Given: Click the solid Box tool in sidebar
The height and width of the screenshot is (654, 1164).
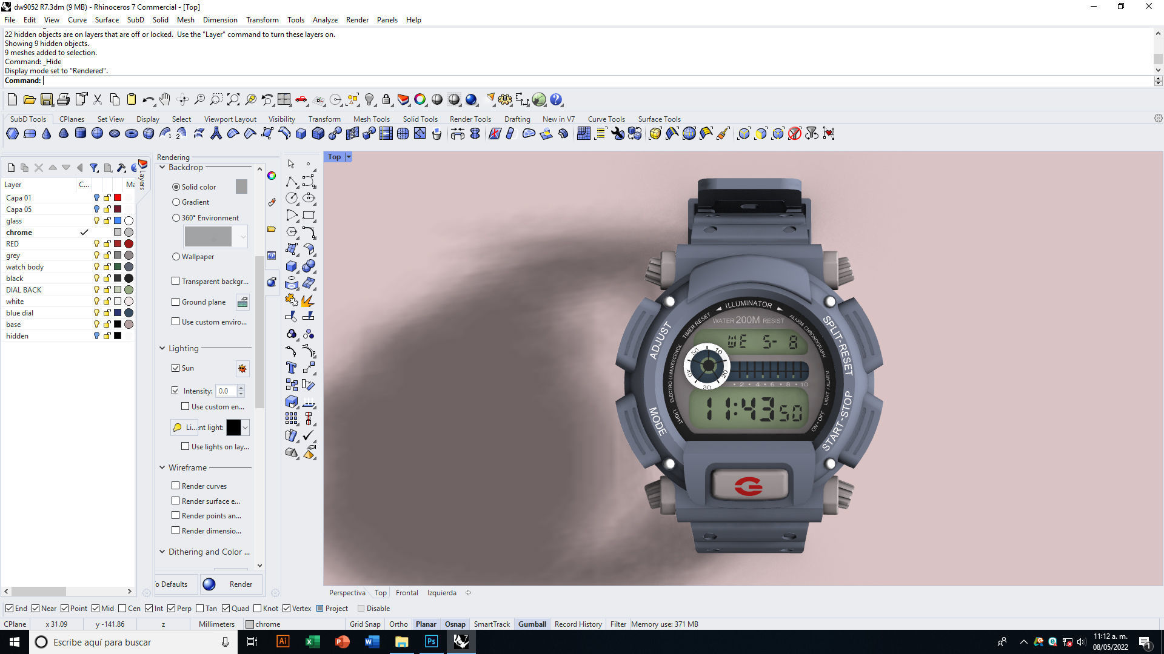Looking at the screenshot, I should click(x=292, y=266).
